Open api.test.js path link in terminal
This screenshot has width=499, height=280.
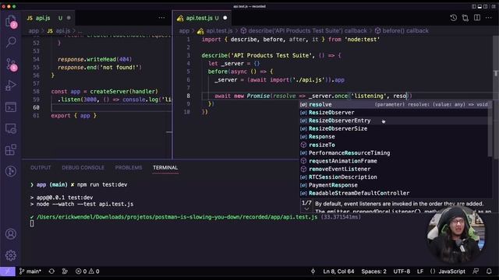tap(177, 217)
